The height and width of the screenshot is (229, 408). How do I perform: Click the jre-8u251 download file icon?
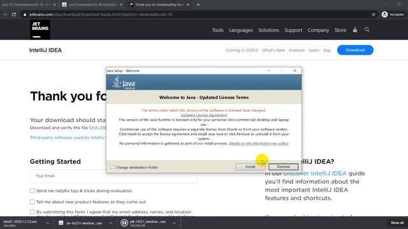[x=61, y=223]
